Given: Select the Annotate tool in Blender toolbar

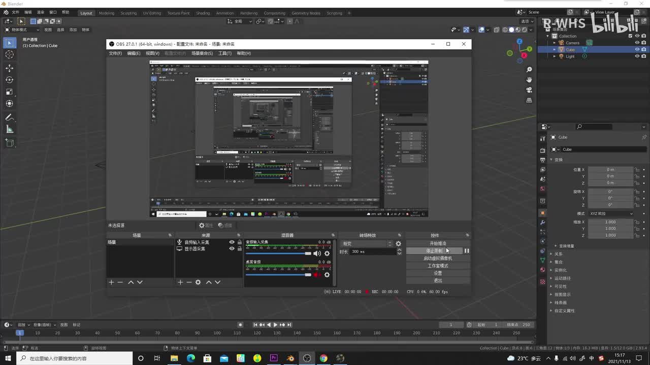Looking at the screenshot, I should click(9, 118).
